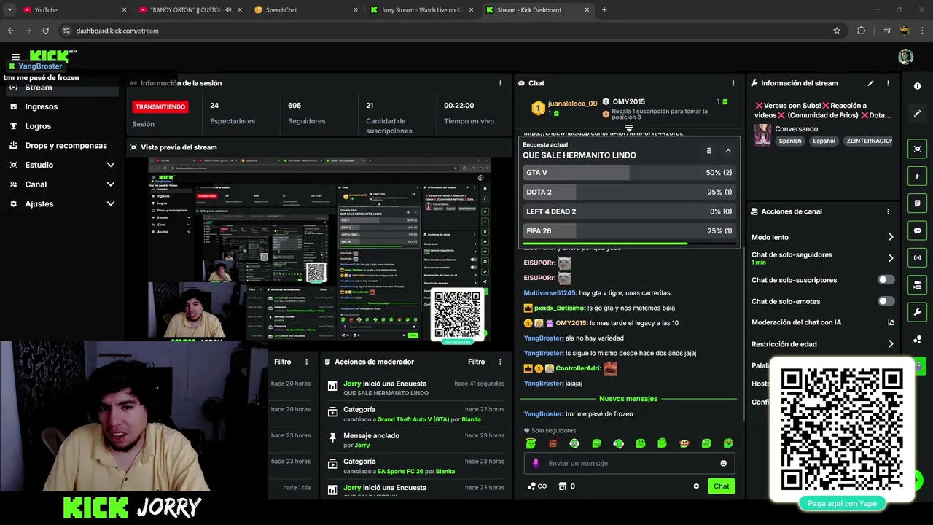Click the info icon in right rail
Viewport: 933px width, 525px height.
[x=917, y=86]
